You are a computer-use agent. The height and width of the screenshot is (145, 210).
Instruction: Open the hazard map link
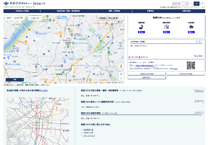(x=89, y=135)
